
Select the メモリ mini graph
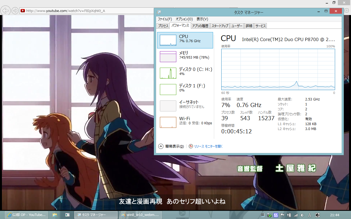pyautogui.click(x=168, y=57)
